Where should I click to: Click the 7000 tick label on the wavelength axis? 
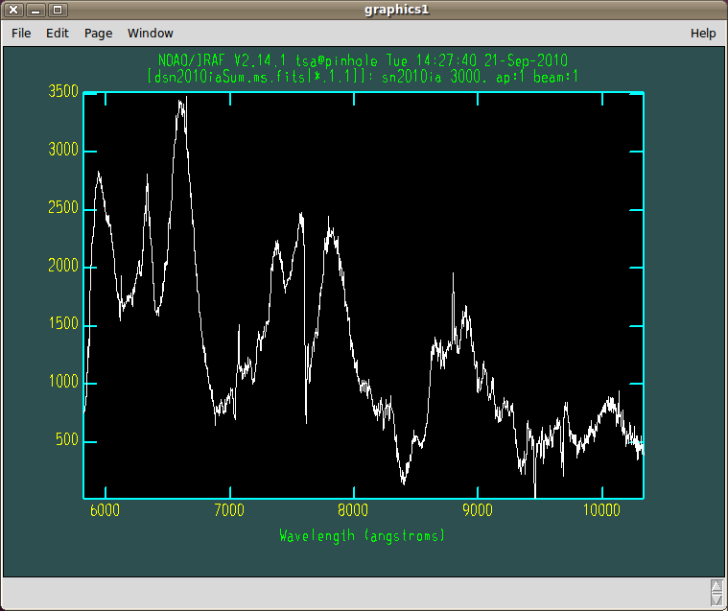pos(229,511)
